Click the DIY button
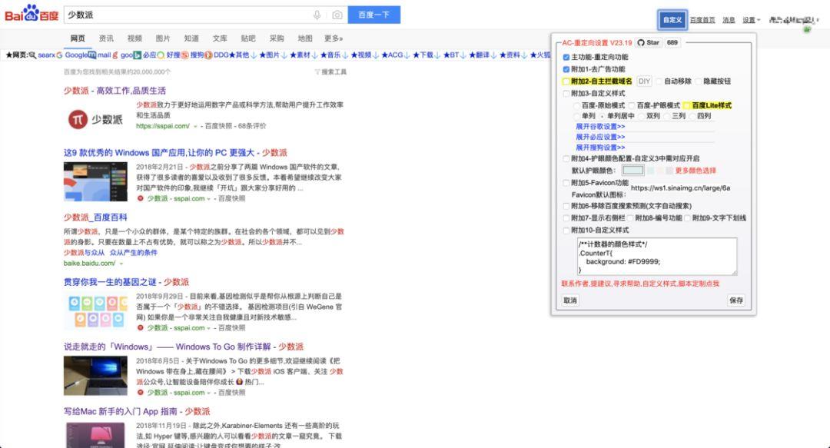 click(644, 81)
